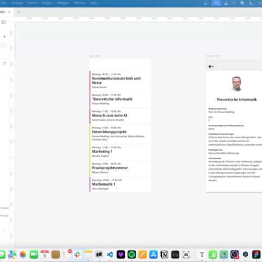Click the plus icon in left sidebar

(x=5, y=37)
